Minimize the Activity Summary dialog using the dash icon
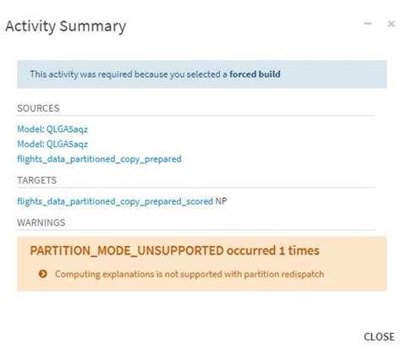The width and height of the screenshot is (401, 350). point(368,24)
